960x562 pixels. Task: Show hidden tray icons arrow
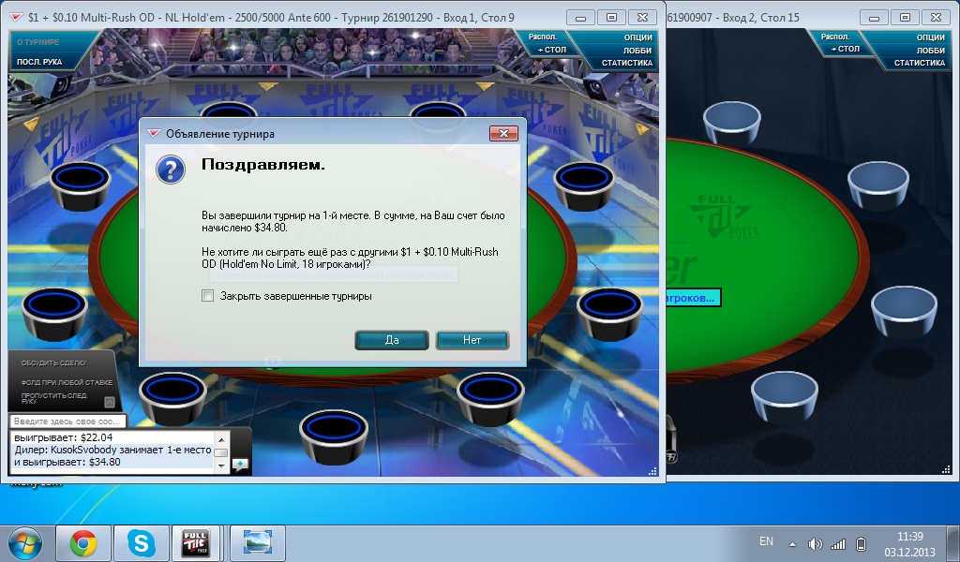(793, 543)
